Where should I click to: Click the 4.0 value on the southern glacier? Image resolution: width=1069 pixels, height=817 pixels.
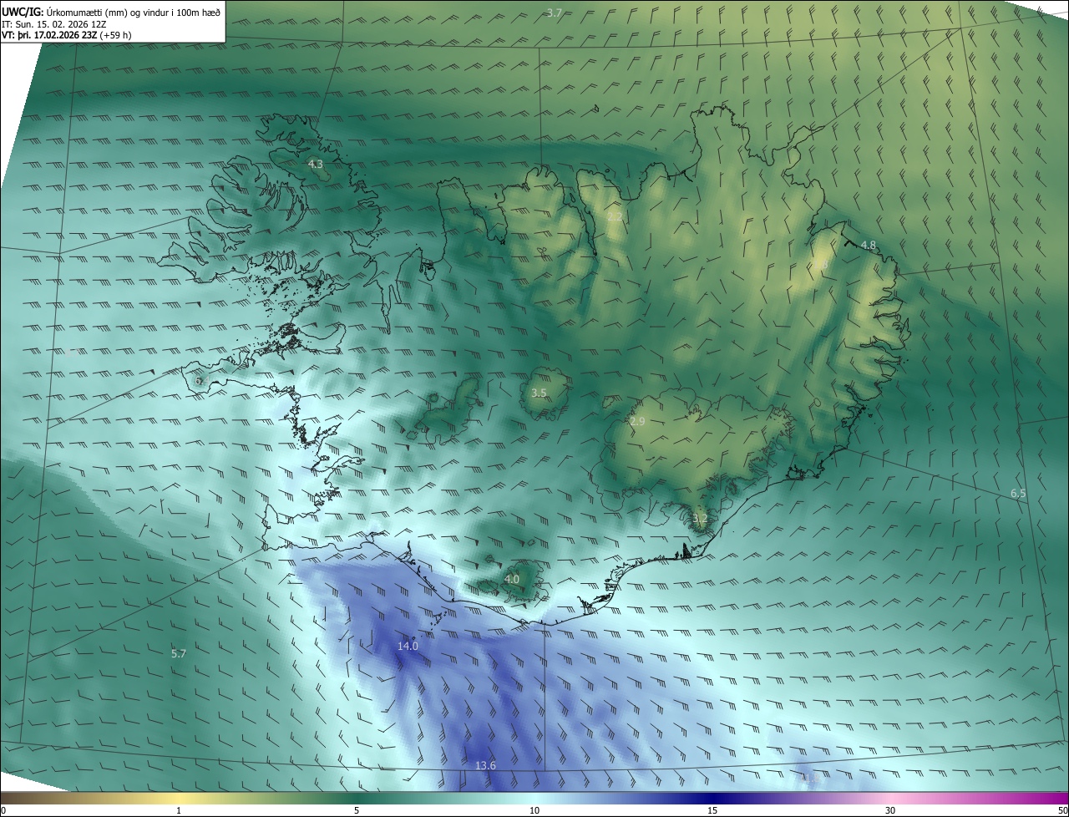[x=512, y=579]
